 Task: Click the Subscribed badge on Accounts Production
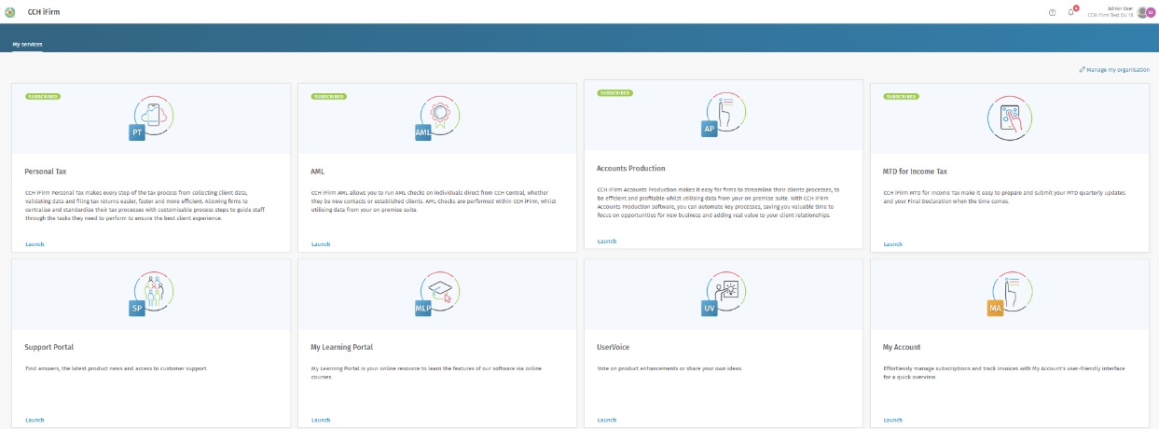614,92
